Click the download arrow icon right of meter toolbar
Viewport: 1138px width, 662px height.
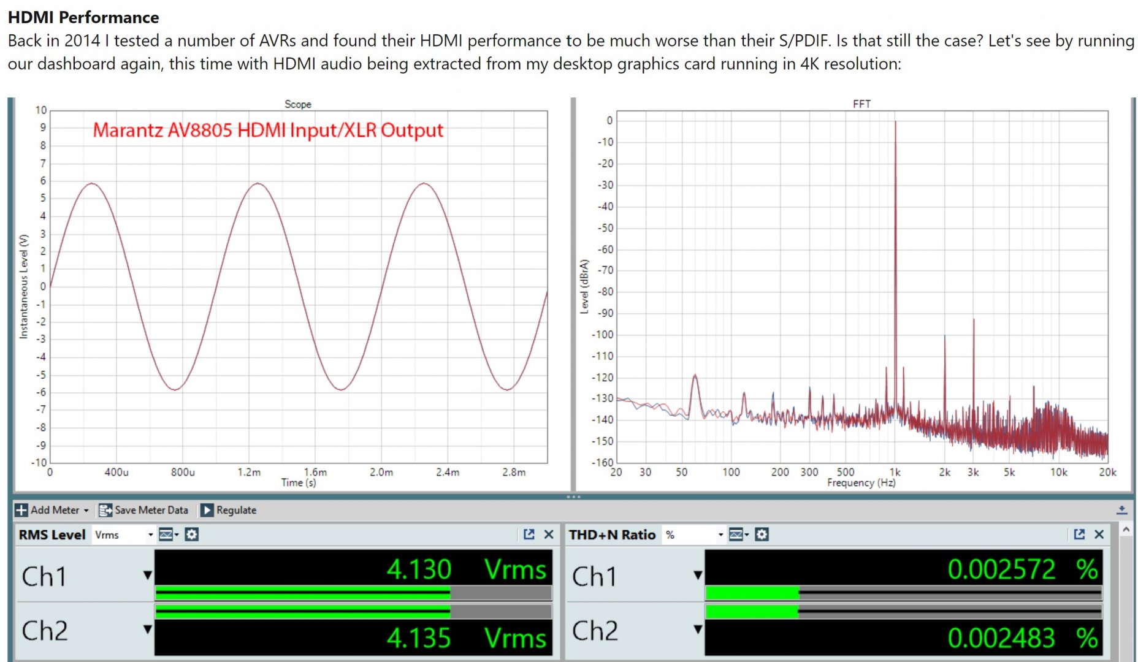coord(1121,510)
